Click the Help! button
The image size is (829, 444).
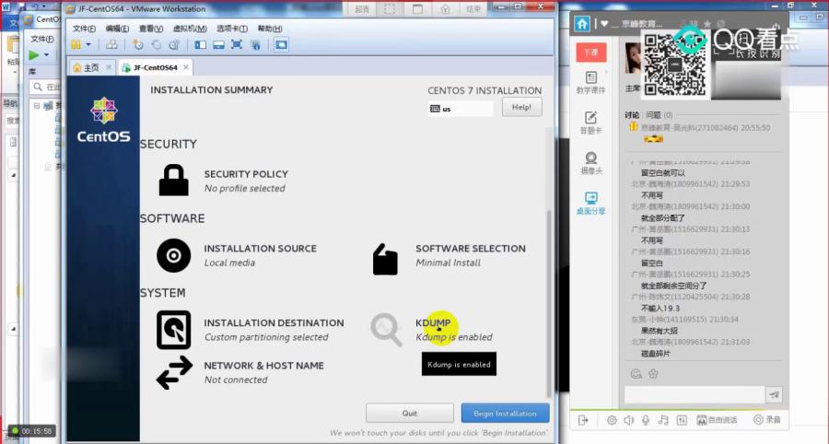[x=522, y=107]
